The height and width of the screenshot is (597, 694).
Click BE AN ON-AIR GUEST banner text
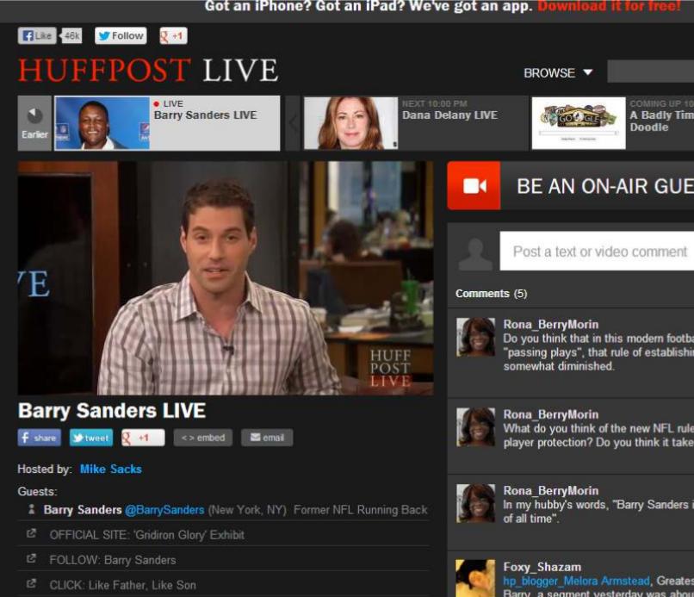pyautogui.click(x=605, y=186)
